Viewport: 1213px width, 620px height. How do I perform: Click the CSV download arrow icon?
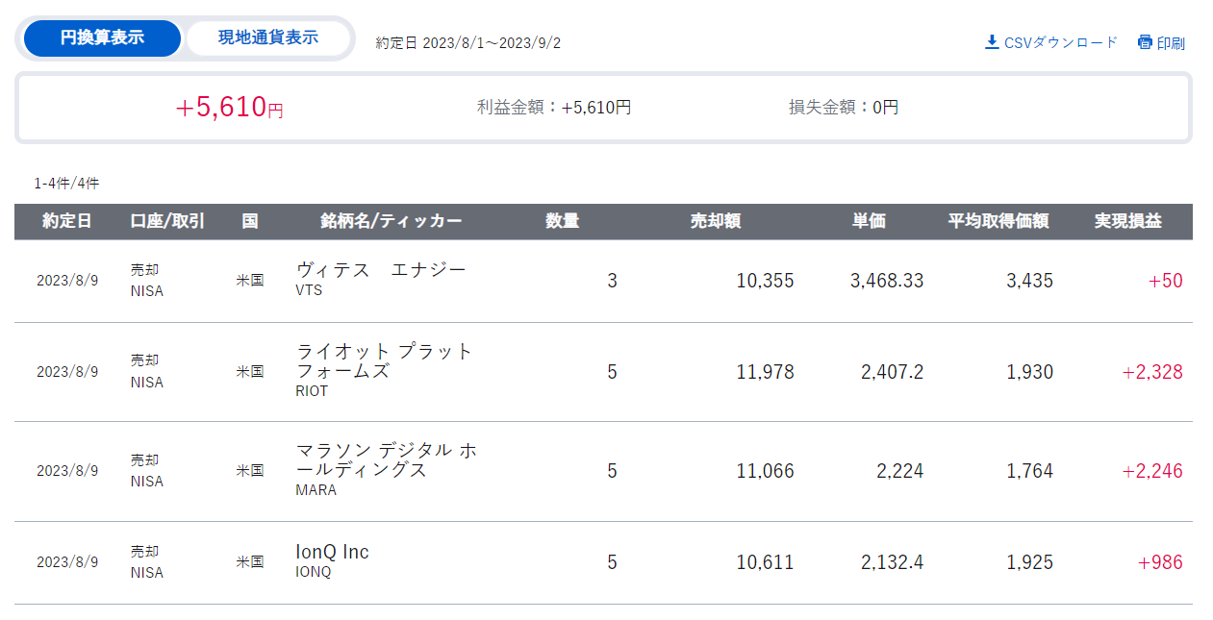(x=992, y=42)
